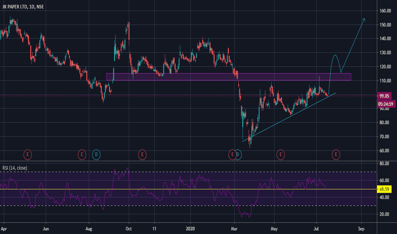Open the earnings marker just before Aug

click(82, 154)
